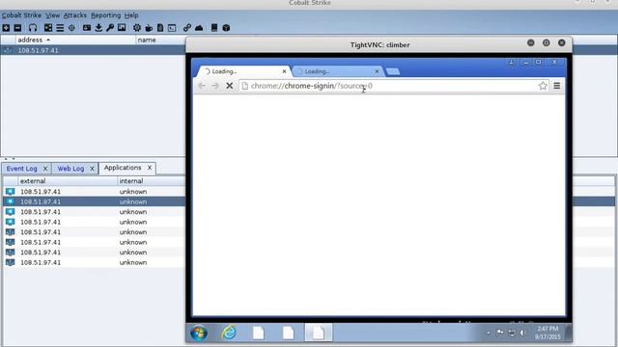The width and height of the screenshot is (618, 347).
Task: Open a new Chrome tab
Action: pos(393,71)
